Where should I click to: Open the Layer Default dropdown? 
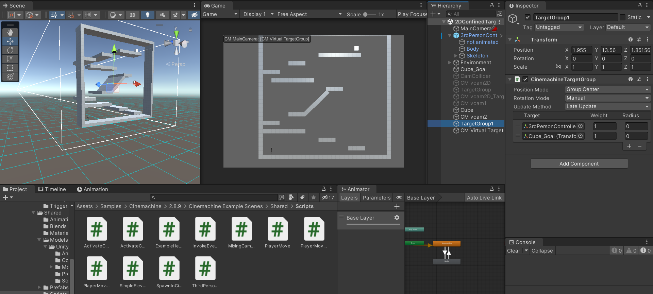[x=628, y=27]
